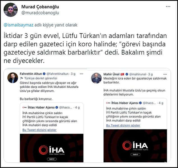Image resolution: width=178 pixels, height=168 pixels.
Task: Open the @muradcobanoglu handle
Action: pyautogui.click(x=40, y=13)
